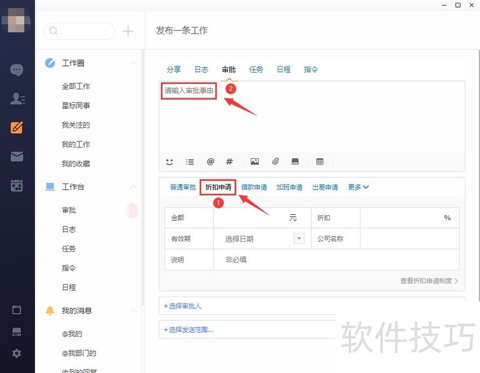Image resolution: width=480 pixels, height=373 pixels.
Task: Select the 加班申请 type
Action: [289, 187]
